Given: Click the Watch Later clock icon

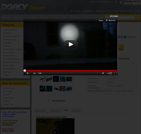Looking at the screenshot, I should (103, 73).
